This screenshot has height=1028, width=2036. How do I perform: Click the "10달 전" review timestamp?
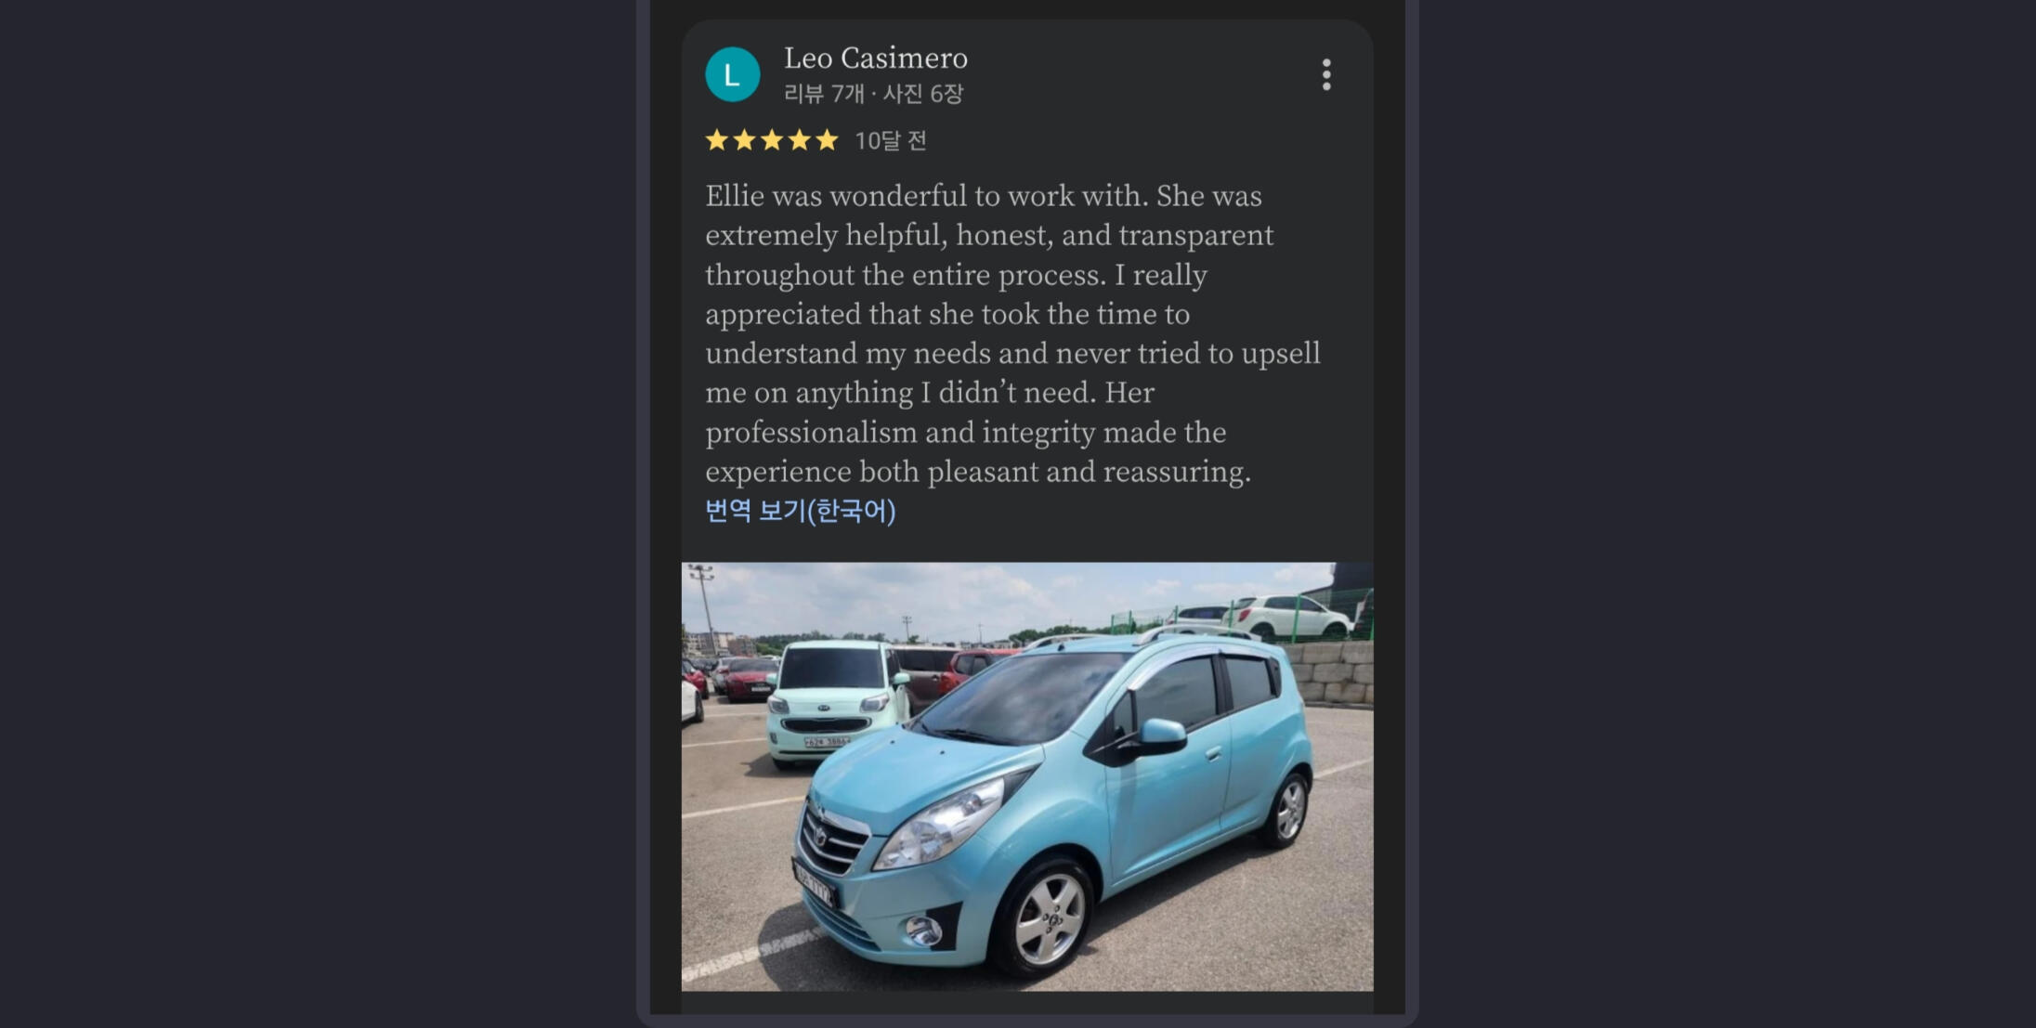(891, 140)
